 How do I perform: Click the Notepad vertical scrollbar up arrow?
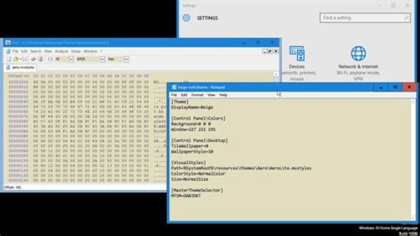point(413,102)
